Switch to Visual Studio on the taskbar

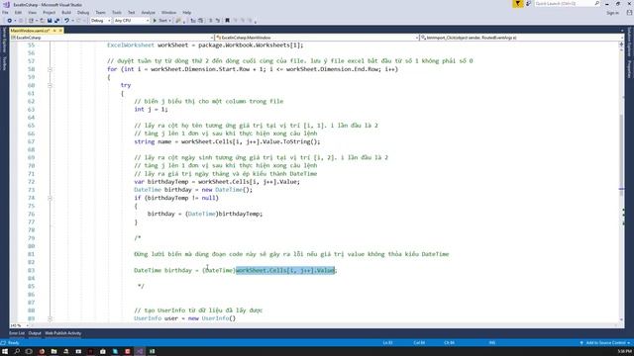click(x=140, y=352)
